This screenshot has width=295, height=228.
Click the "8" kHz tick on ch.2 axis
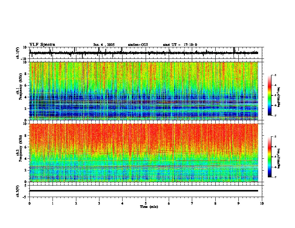click(26, 136)
